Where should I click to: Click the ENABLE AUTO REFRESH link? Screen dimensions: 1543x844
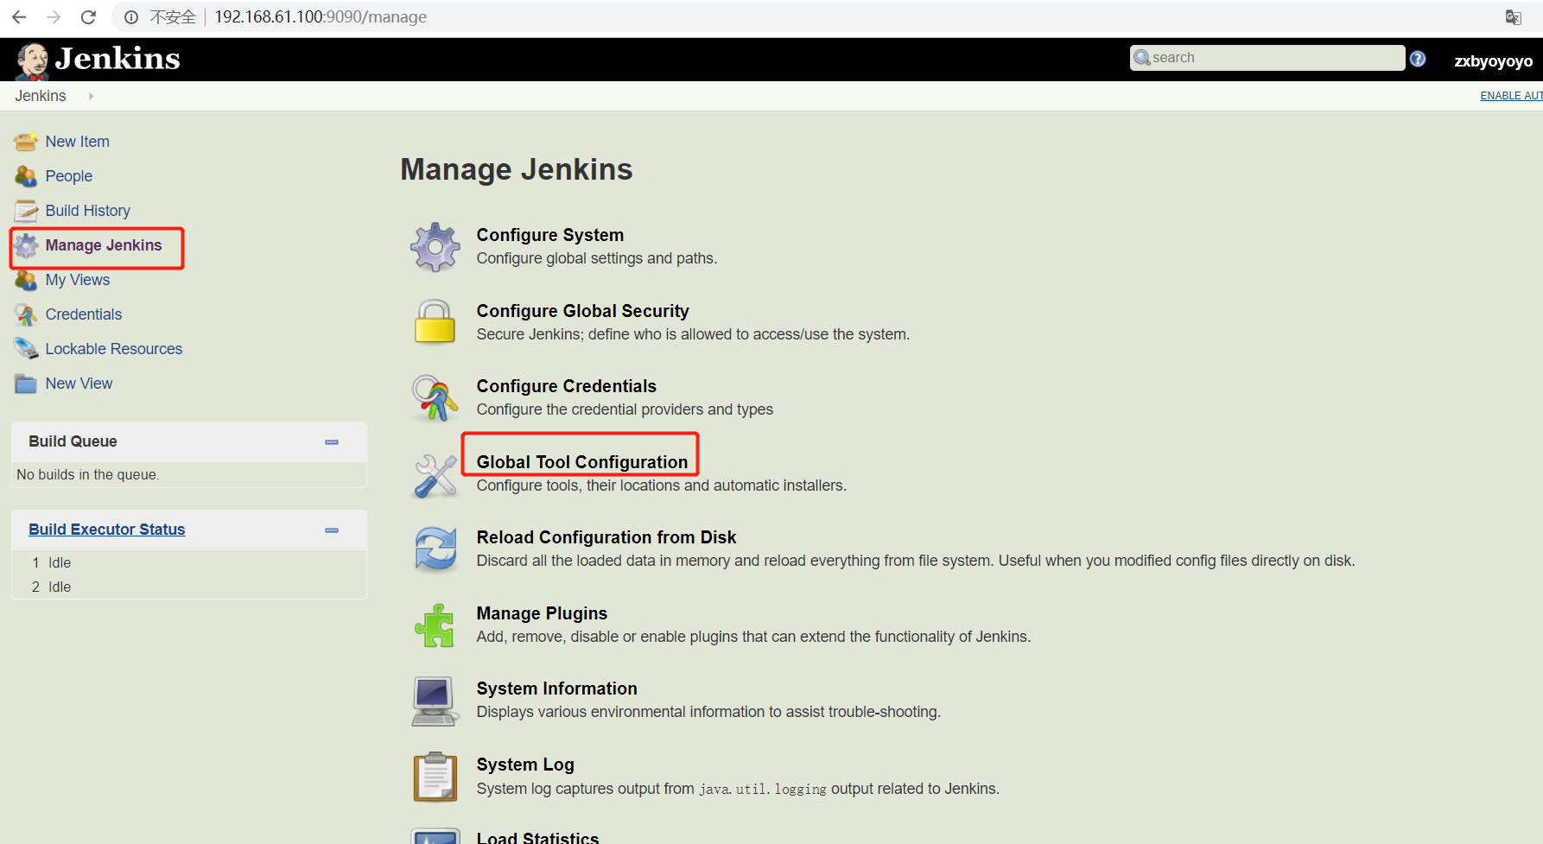coord(1511,96)
